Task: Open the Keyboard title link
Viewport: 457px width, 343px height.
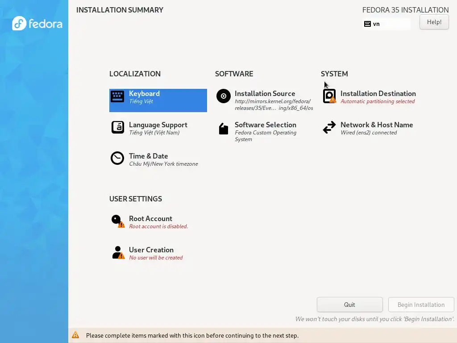Action: [144, 94]
